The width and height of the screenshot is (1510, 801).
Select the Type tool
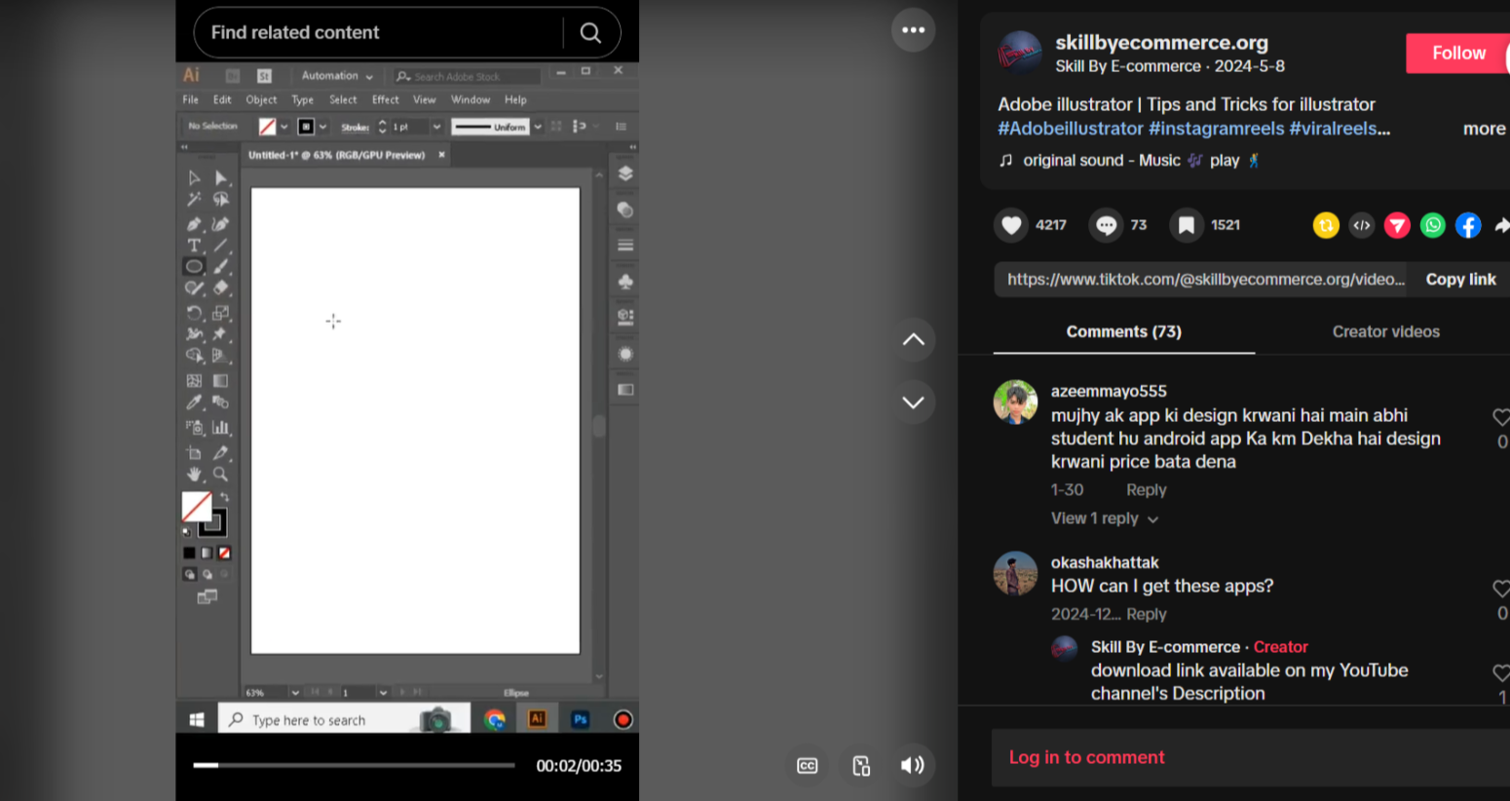[194, 245]
